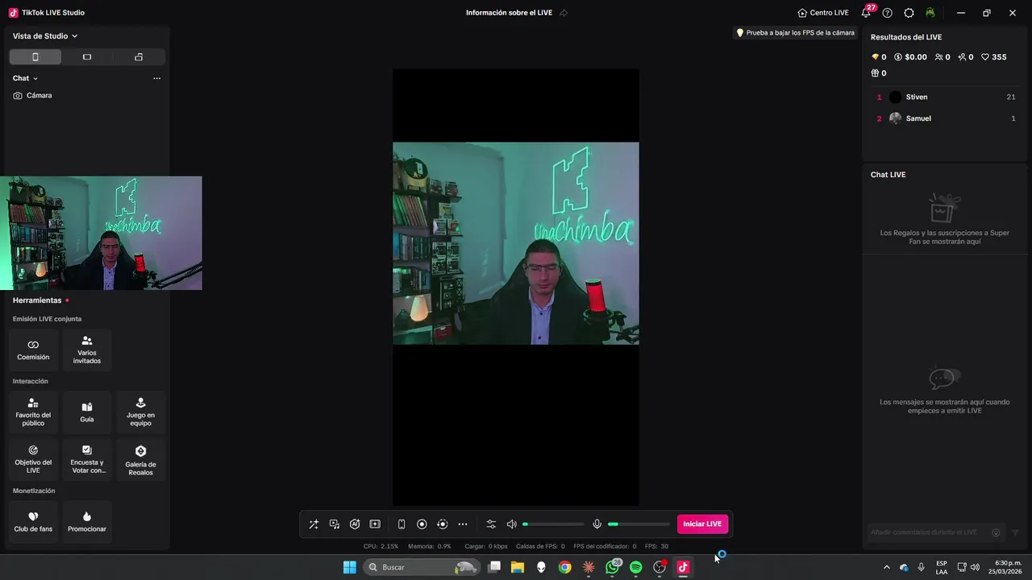Image resolution: width=1032 pixels, height=580 pixels.
Task: Select portrait mobile layout view
Action: [x=35, y=57]
